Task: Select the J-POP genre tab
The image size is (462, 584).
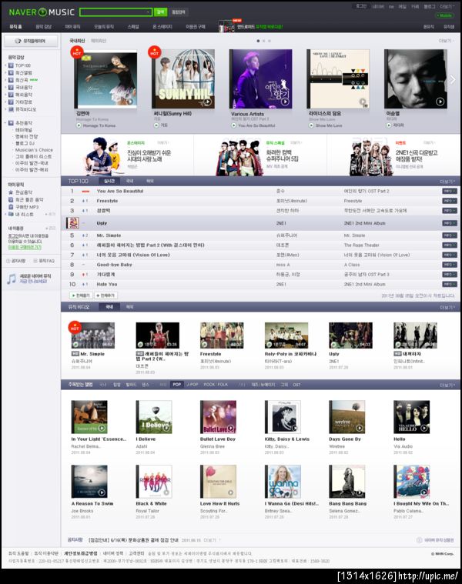Action: click(x=192, y=385)
